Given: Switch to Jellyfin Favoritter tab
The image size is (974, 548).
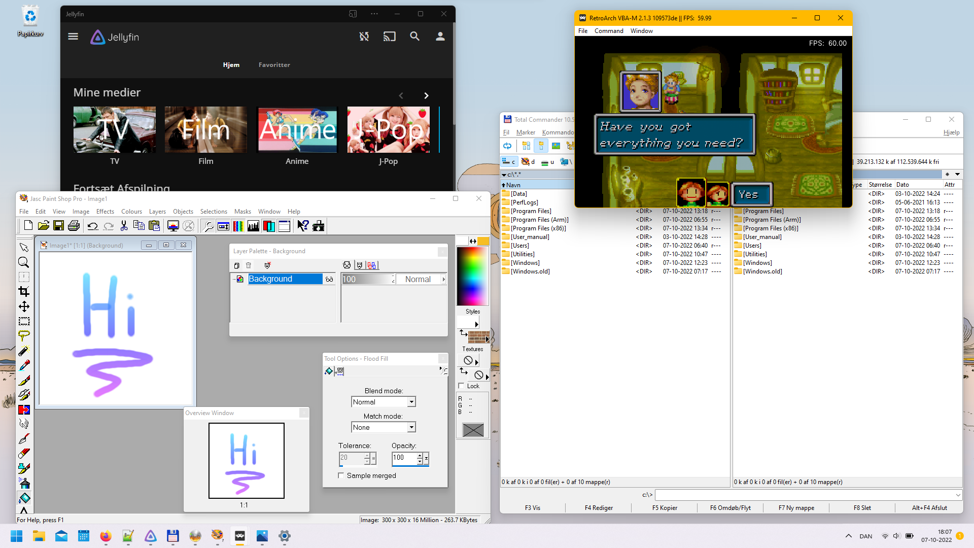Looking at the screenshot, I should [274, 65].
